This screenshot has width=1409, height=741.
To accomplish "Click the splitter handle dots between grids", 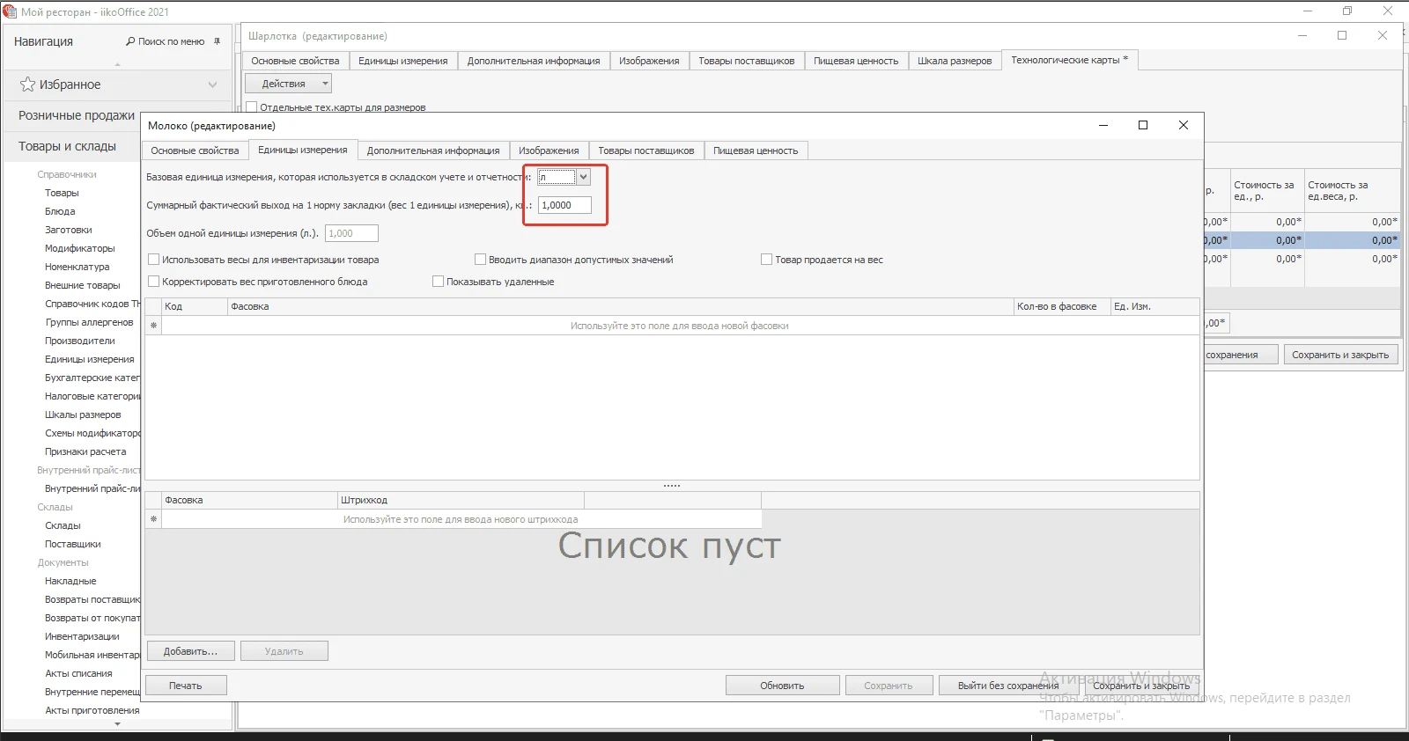I will click(x=672, y=486).
